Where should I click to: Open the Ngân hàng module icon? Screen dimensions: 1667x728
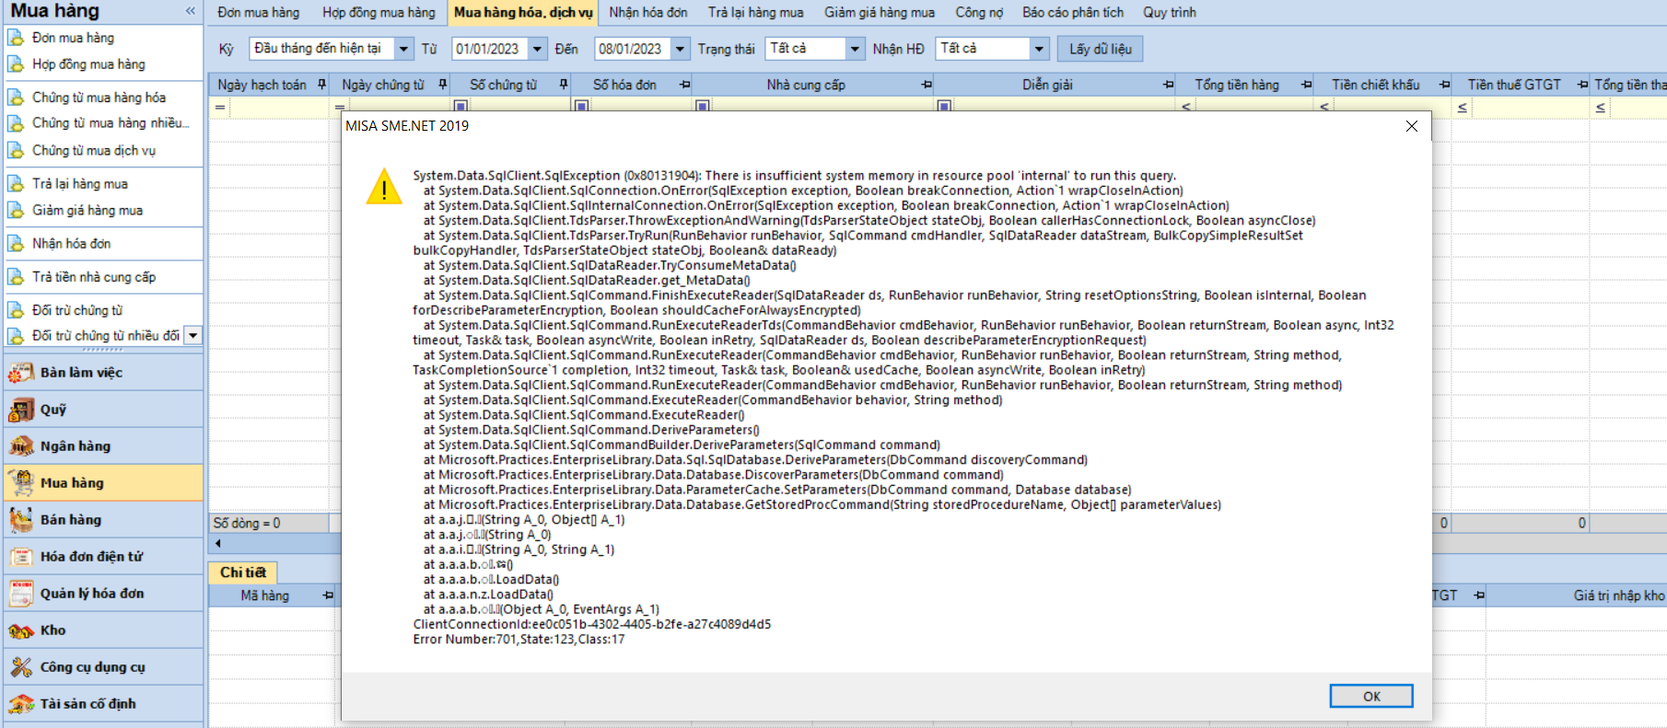(21, 446)
